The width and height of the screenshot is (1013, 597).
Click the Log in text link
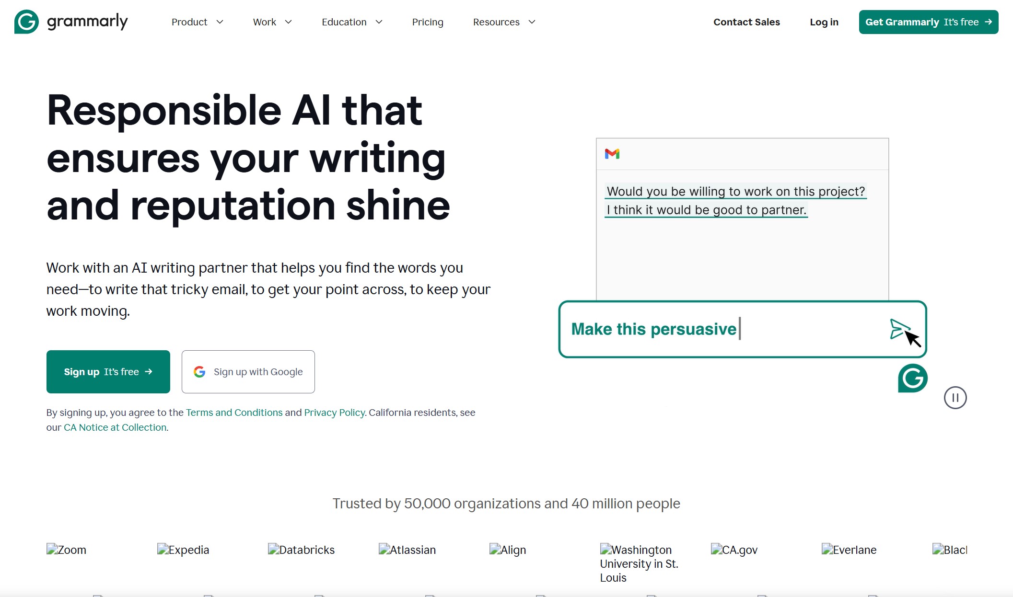[825, 22]
